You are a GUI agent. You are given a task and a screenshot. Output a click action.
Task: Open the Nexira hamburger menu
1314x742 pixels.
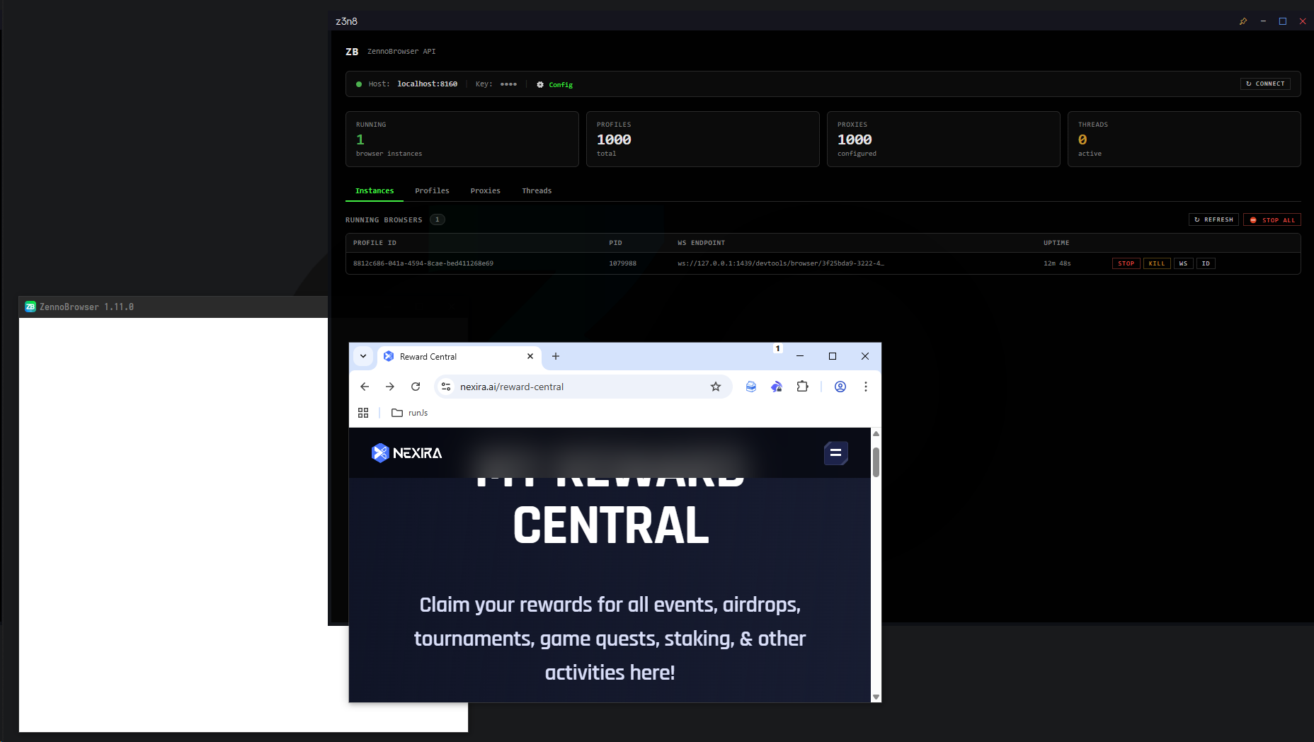(836, 453)
